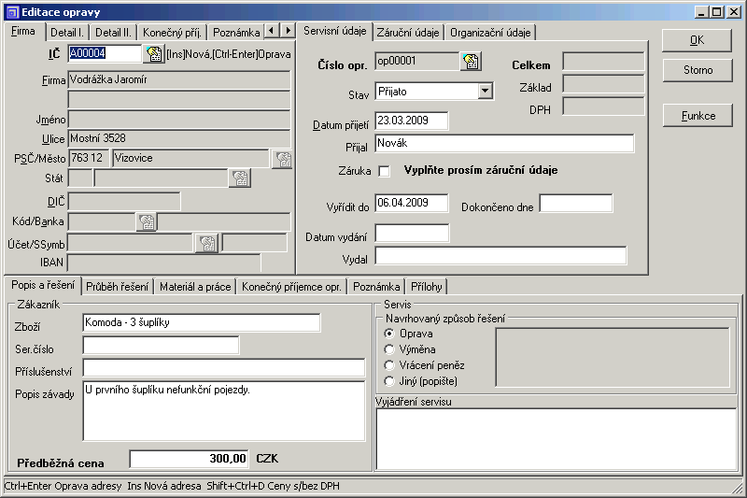This screenshot has width=747, height=498.
Task: Open the Konečný příjemce opr. tab
Action: coord(291,287)
